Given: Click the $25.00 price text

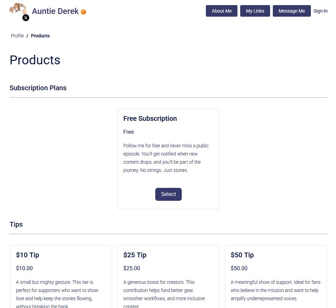Looking at the screenshot, I should point(132,268).
